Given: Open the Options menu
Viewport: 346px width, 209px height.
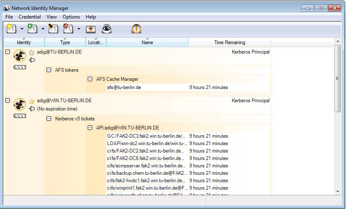Looking at the screenshot, I should 71,17.
